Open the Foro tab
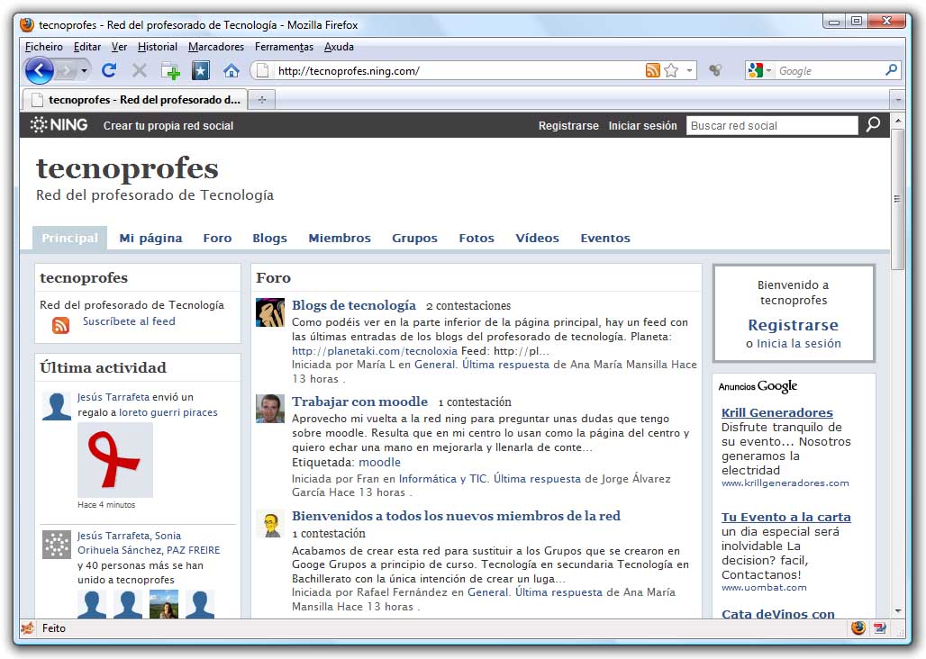Viewport: 926px width, 659px height. tap(217, 238)
